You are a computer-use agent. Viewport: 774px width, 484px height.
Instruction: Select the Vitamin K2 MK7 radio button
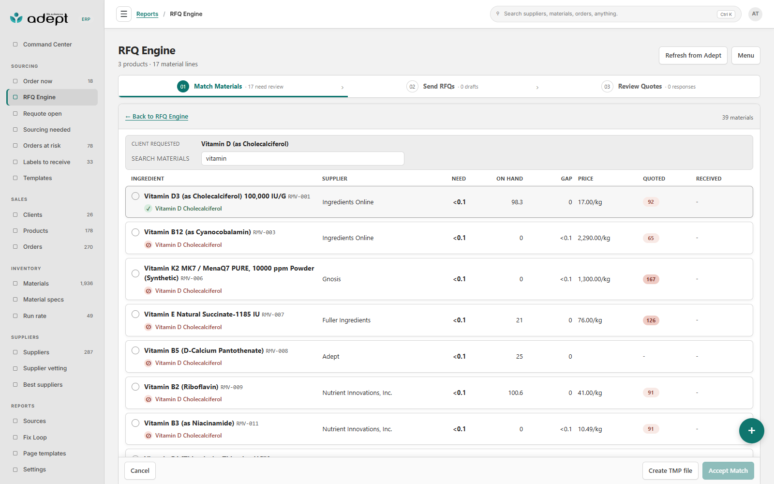pyautogui.click(x=135, y=273)
